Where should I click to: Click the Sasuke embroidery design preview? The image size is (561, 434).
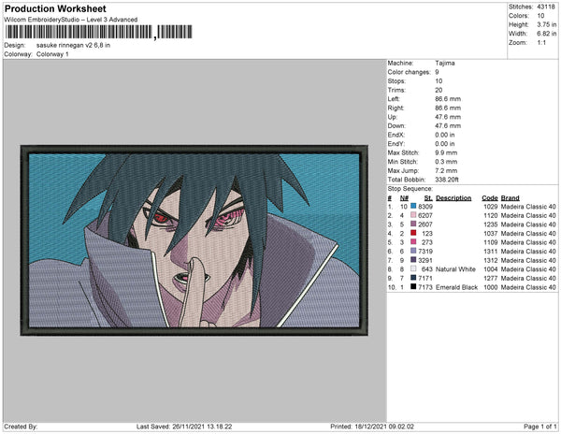click(x=194, y=240)
